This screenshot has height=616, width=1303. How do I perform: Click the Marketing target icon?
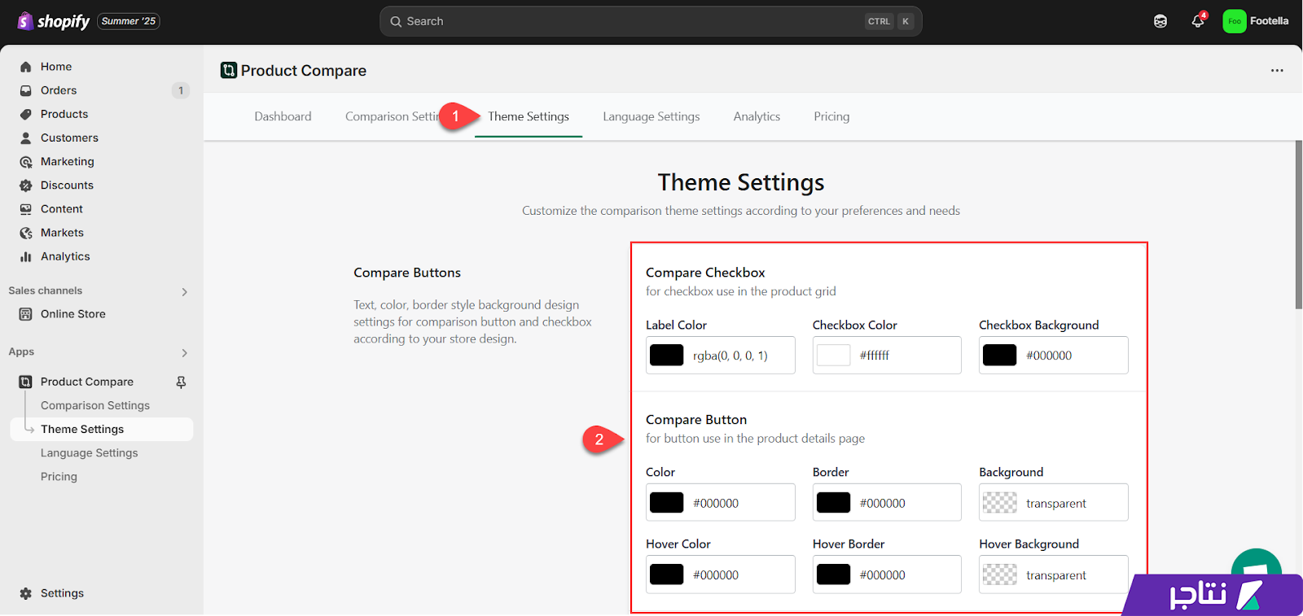click(26, 162)
